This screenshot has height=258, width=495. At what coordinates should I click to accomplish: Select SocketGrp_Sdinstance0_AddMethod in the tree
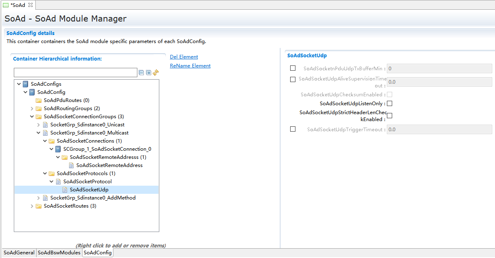(93, 198)
